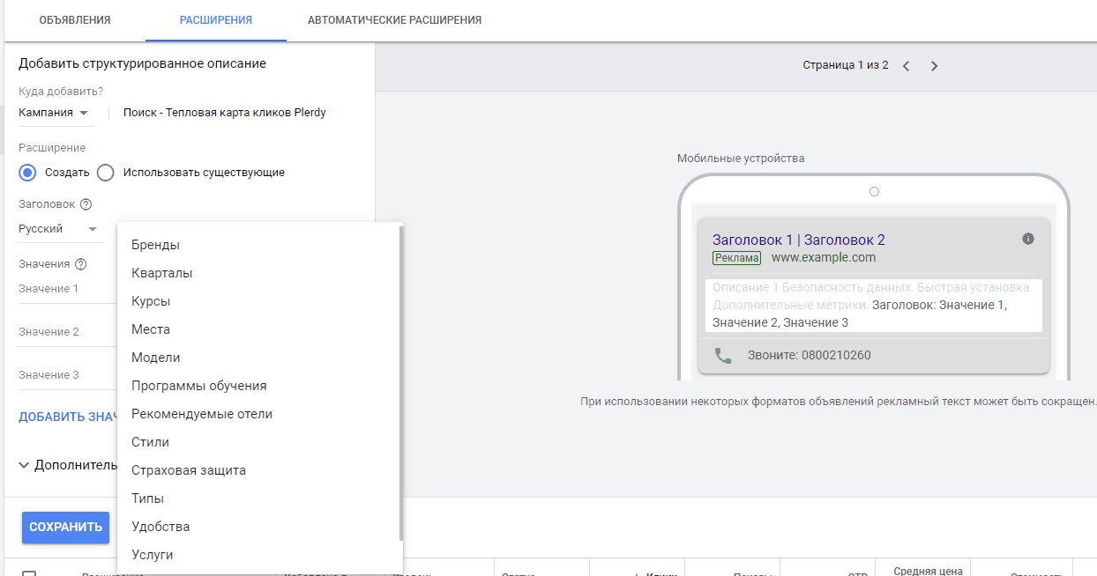Select Рекомендуемые отели from the list
Image resolution: width=1097 pixels, height=576 pixels.
point(203,413)
